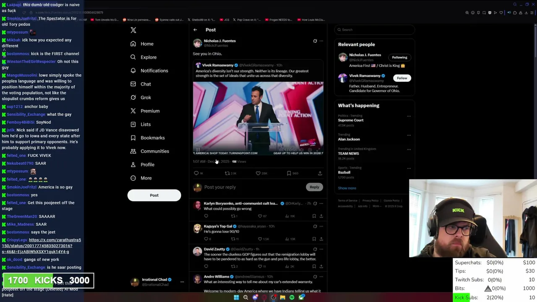
Task: Open Profile in the sidebar
Action: coord(142,164)
